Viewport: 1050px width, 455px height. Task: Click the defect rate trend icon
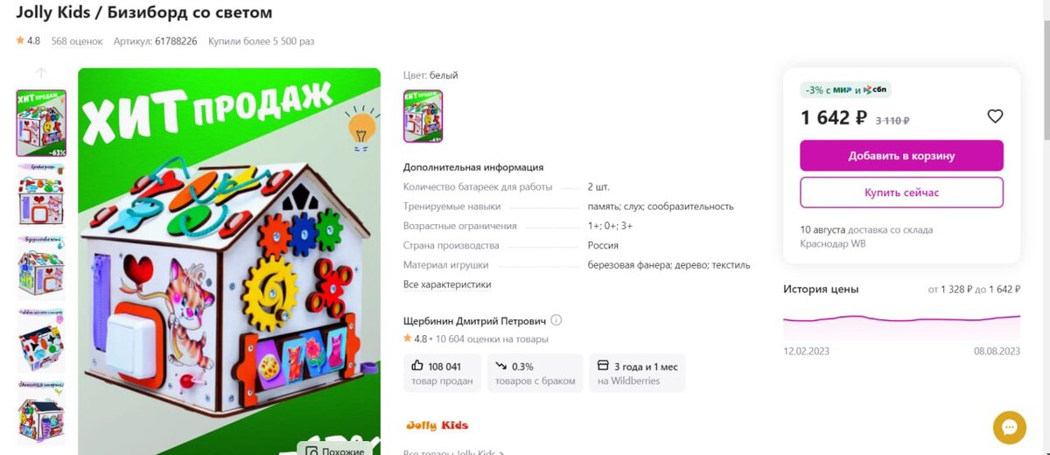[501, 367]
